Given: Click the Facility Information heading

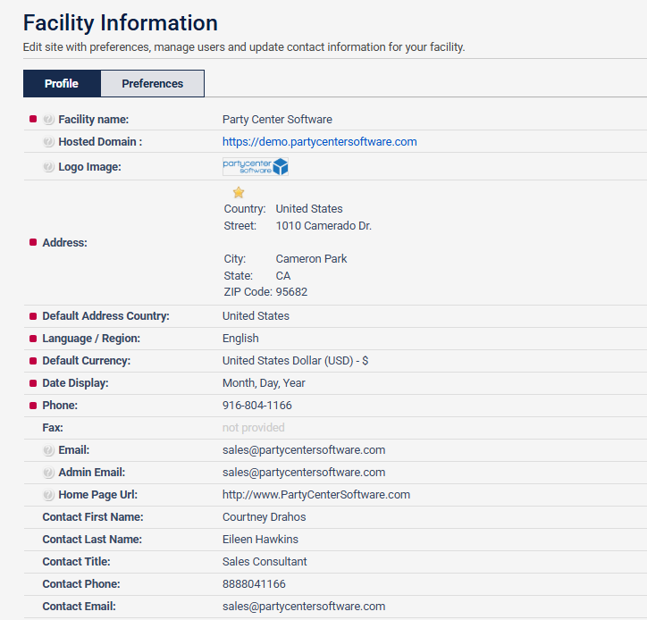Looking at the screenshot, I should click(120, 22).
